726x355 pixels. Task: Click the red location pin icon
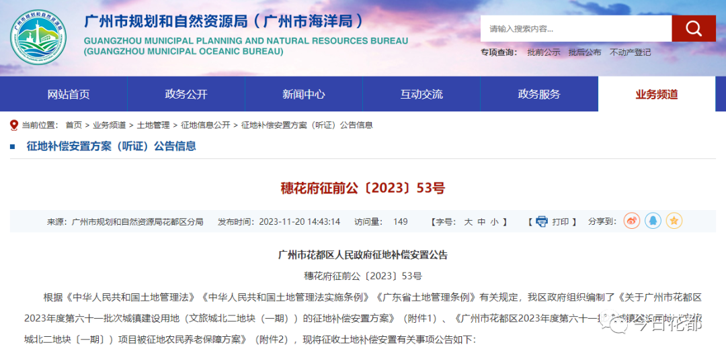tap(14, 125)
